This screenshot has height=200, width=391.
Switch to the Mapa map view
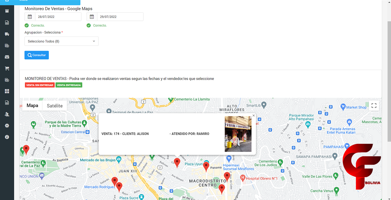pos(32,105)
